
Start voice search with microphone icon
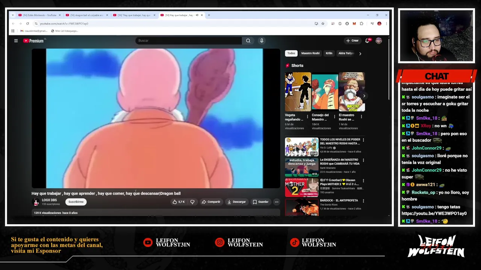click(262, 40)
